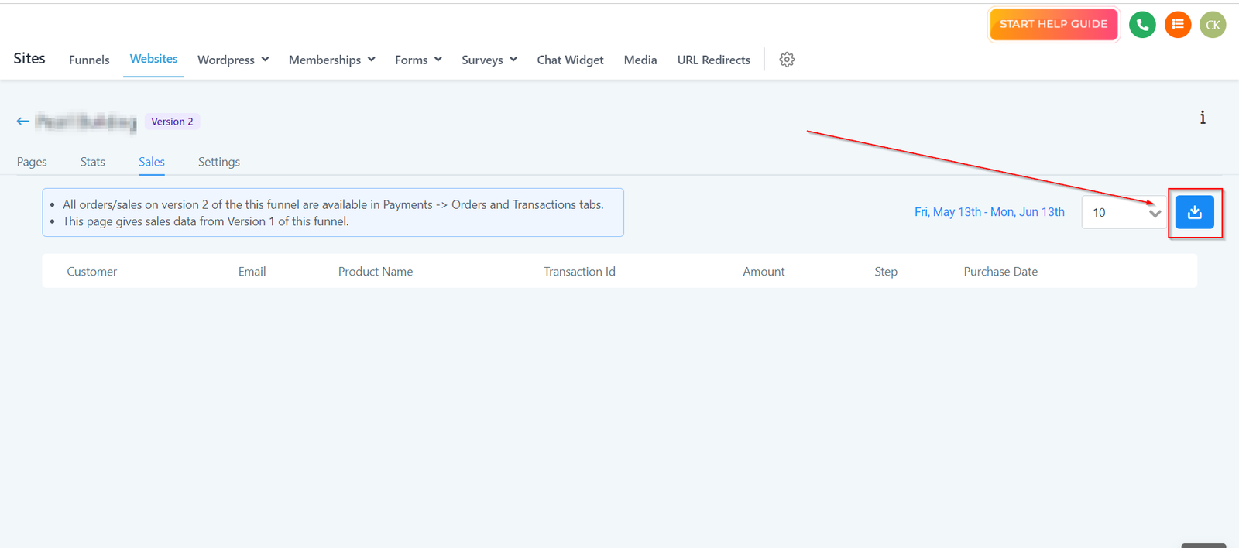Click the green phone call icon

coord(1142,25)
